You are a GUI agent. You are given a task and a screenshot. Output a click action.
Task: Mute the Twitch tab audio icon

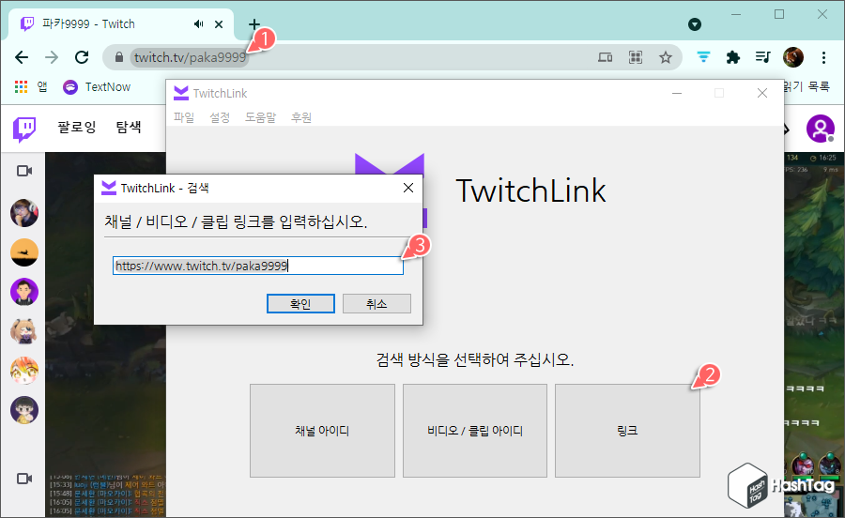click(x=199, y=24)
